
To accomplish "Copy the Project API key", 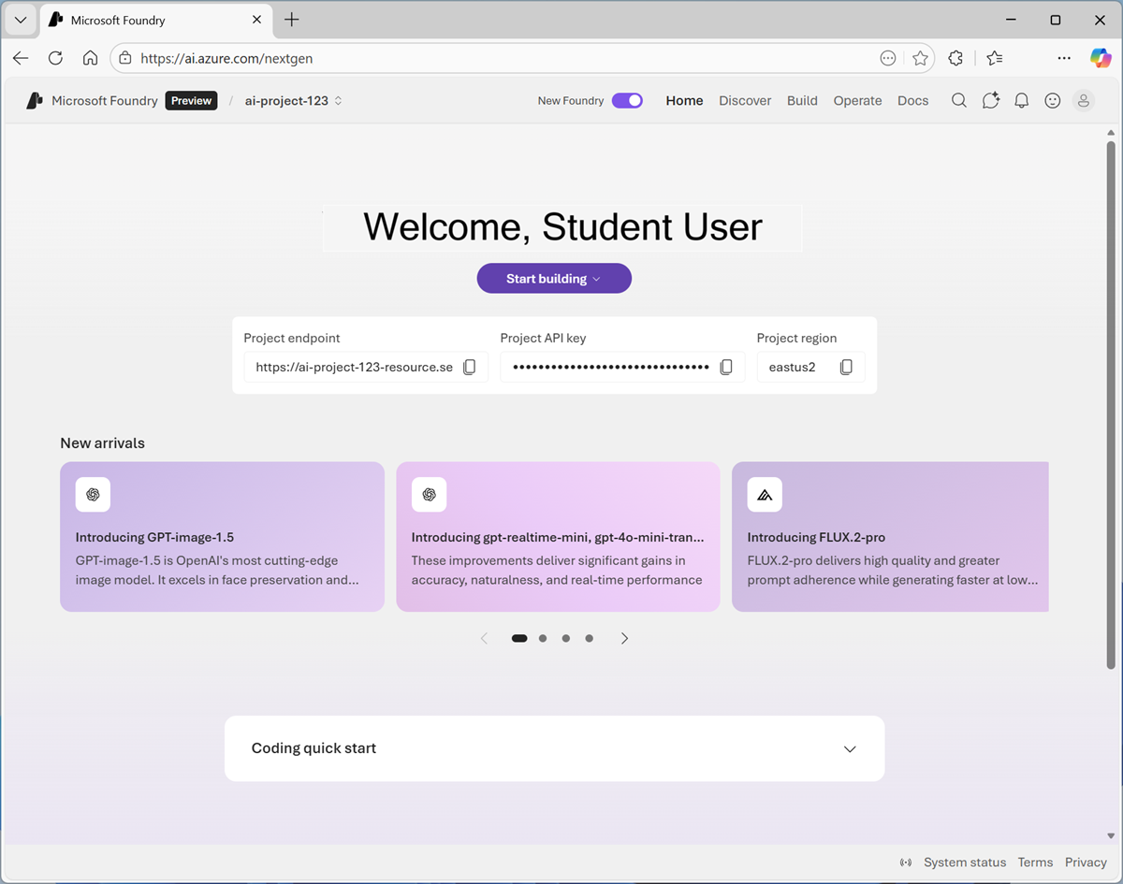I will tap(726, 367).
